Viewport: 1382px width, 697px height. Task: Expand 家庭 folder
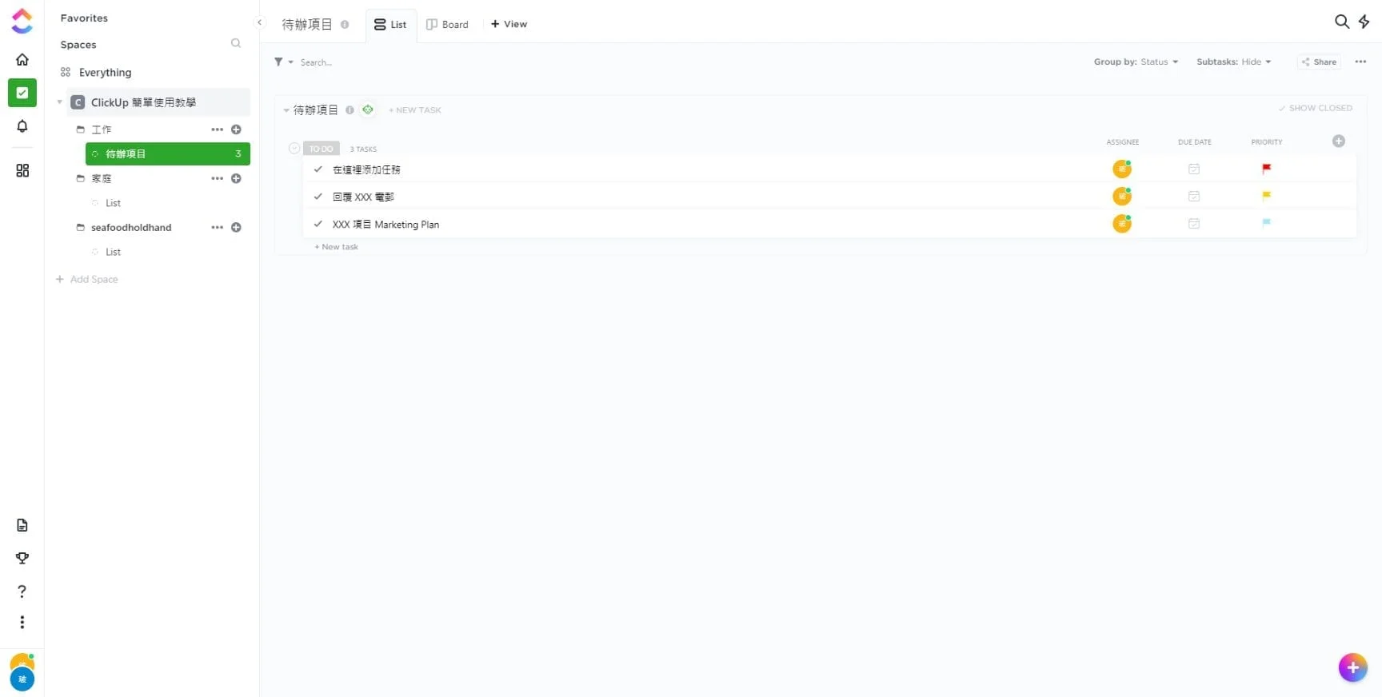pos(80,178)
